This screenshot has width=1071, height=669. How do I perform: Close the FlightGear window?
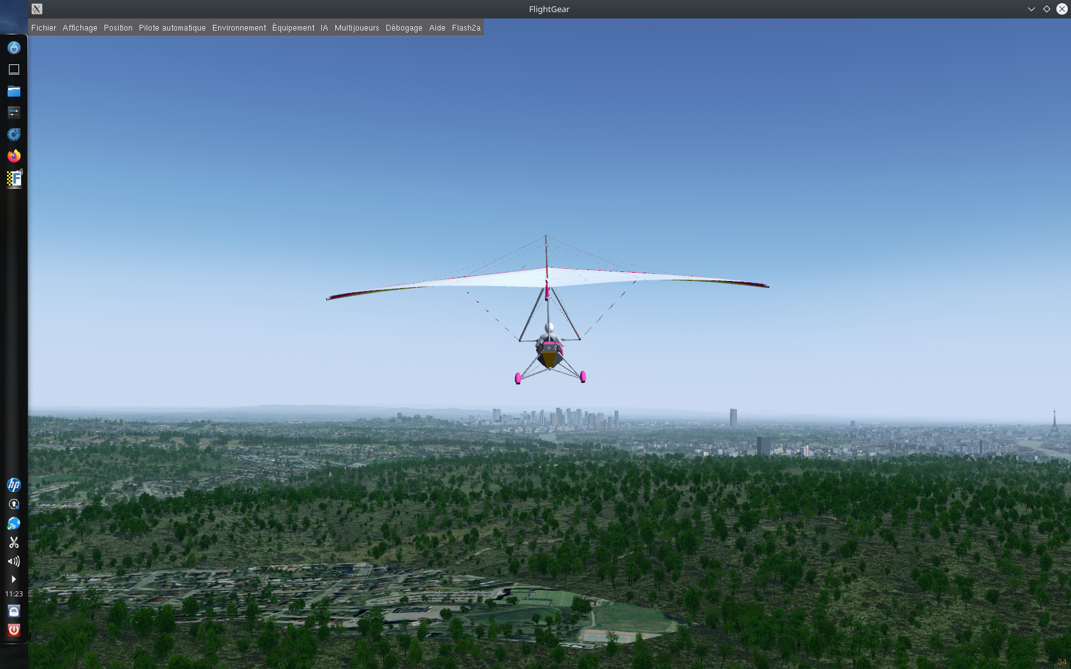pos(1062,9)
